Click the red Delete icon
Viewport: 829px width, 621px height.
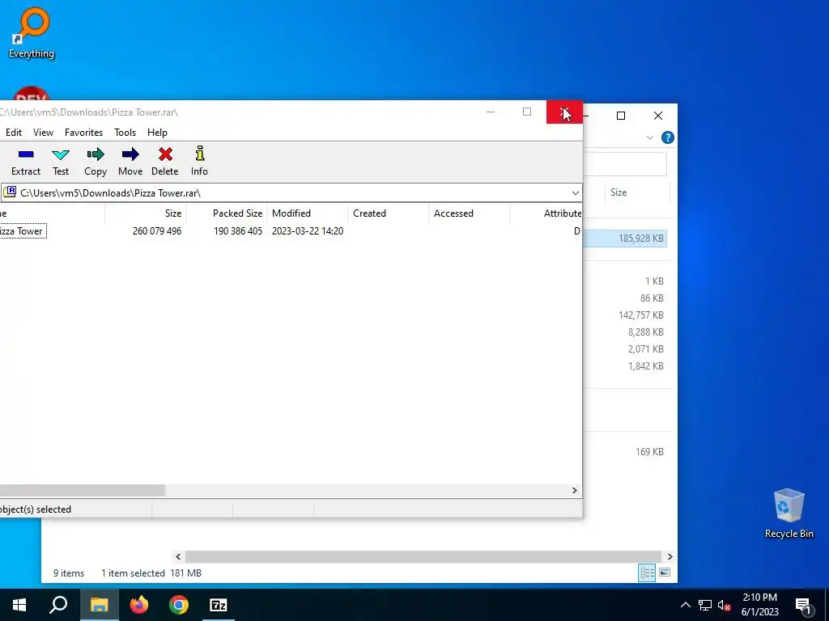coord(165,161)
